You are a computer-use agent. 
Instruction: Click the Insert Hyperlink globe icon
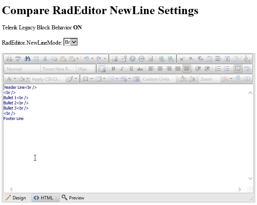[162, 59]
